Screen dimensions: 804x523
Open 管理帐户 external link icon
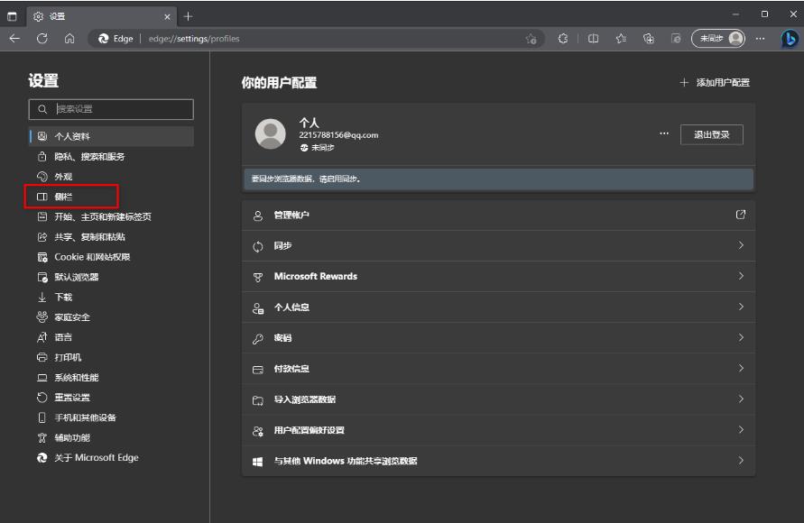click(741, 215)
